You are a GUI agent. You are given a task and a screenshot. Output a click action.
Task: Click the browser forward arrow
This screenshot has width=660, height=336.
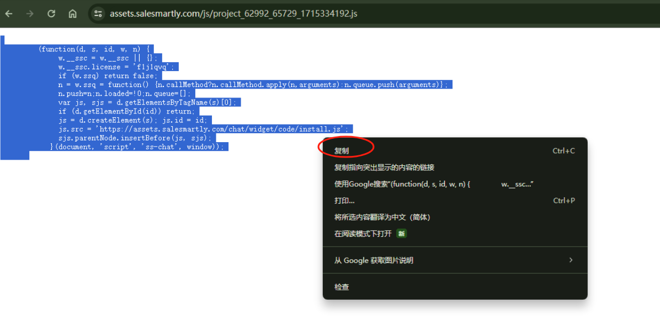[x=30, y=13]
